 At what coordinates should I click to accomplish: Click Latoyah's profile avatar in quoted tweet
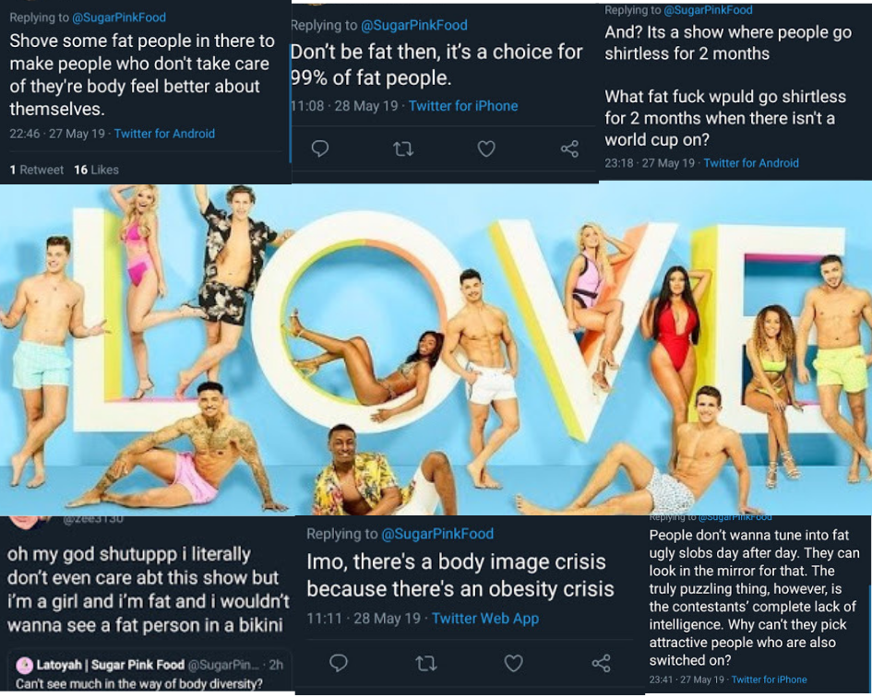tap(24, 665)
